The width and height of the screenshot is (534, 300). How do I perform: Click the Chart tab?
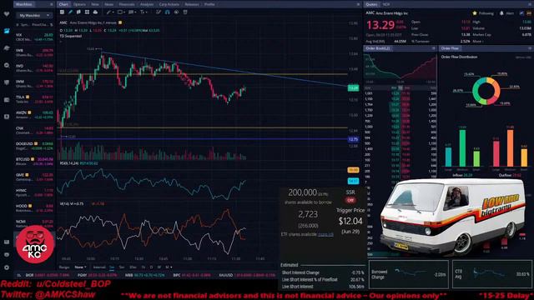63,4
